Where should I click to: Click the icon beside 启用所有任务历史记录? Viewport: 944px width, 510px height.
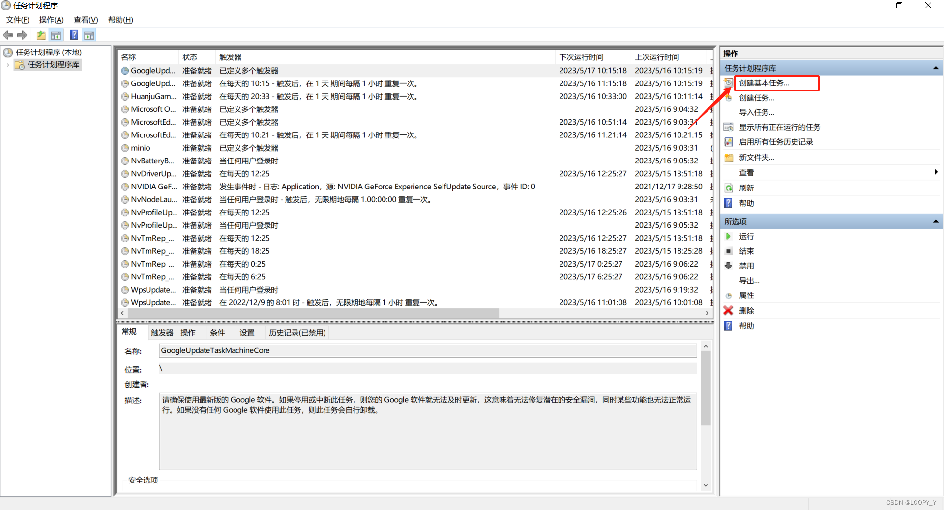click(728, 142)
